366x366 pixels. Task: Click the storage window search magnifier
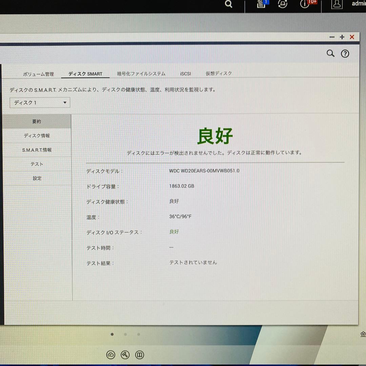click(330, 54)
